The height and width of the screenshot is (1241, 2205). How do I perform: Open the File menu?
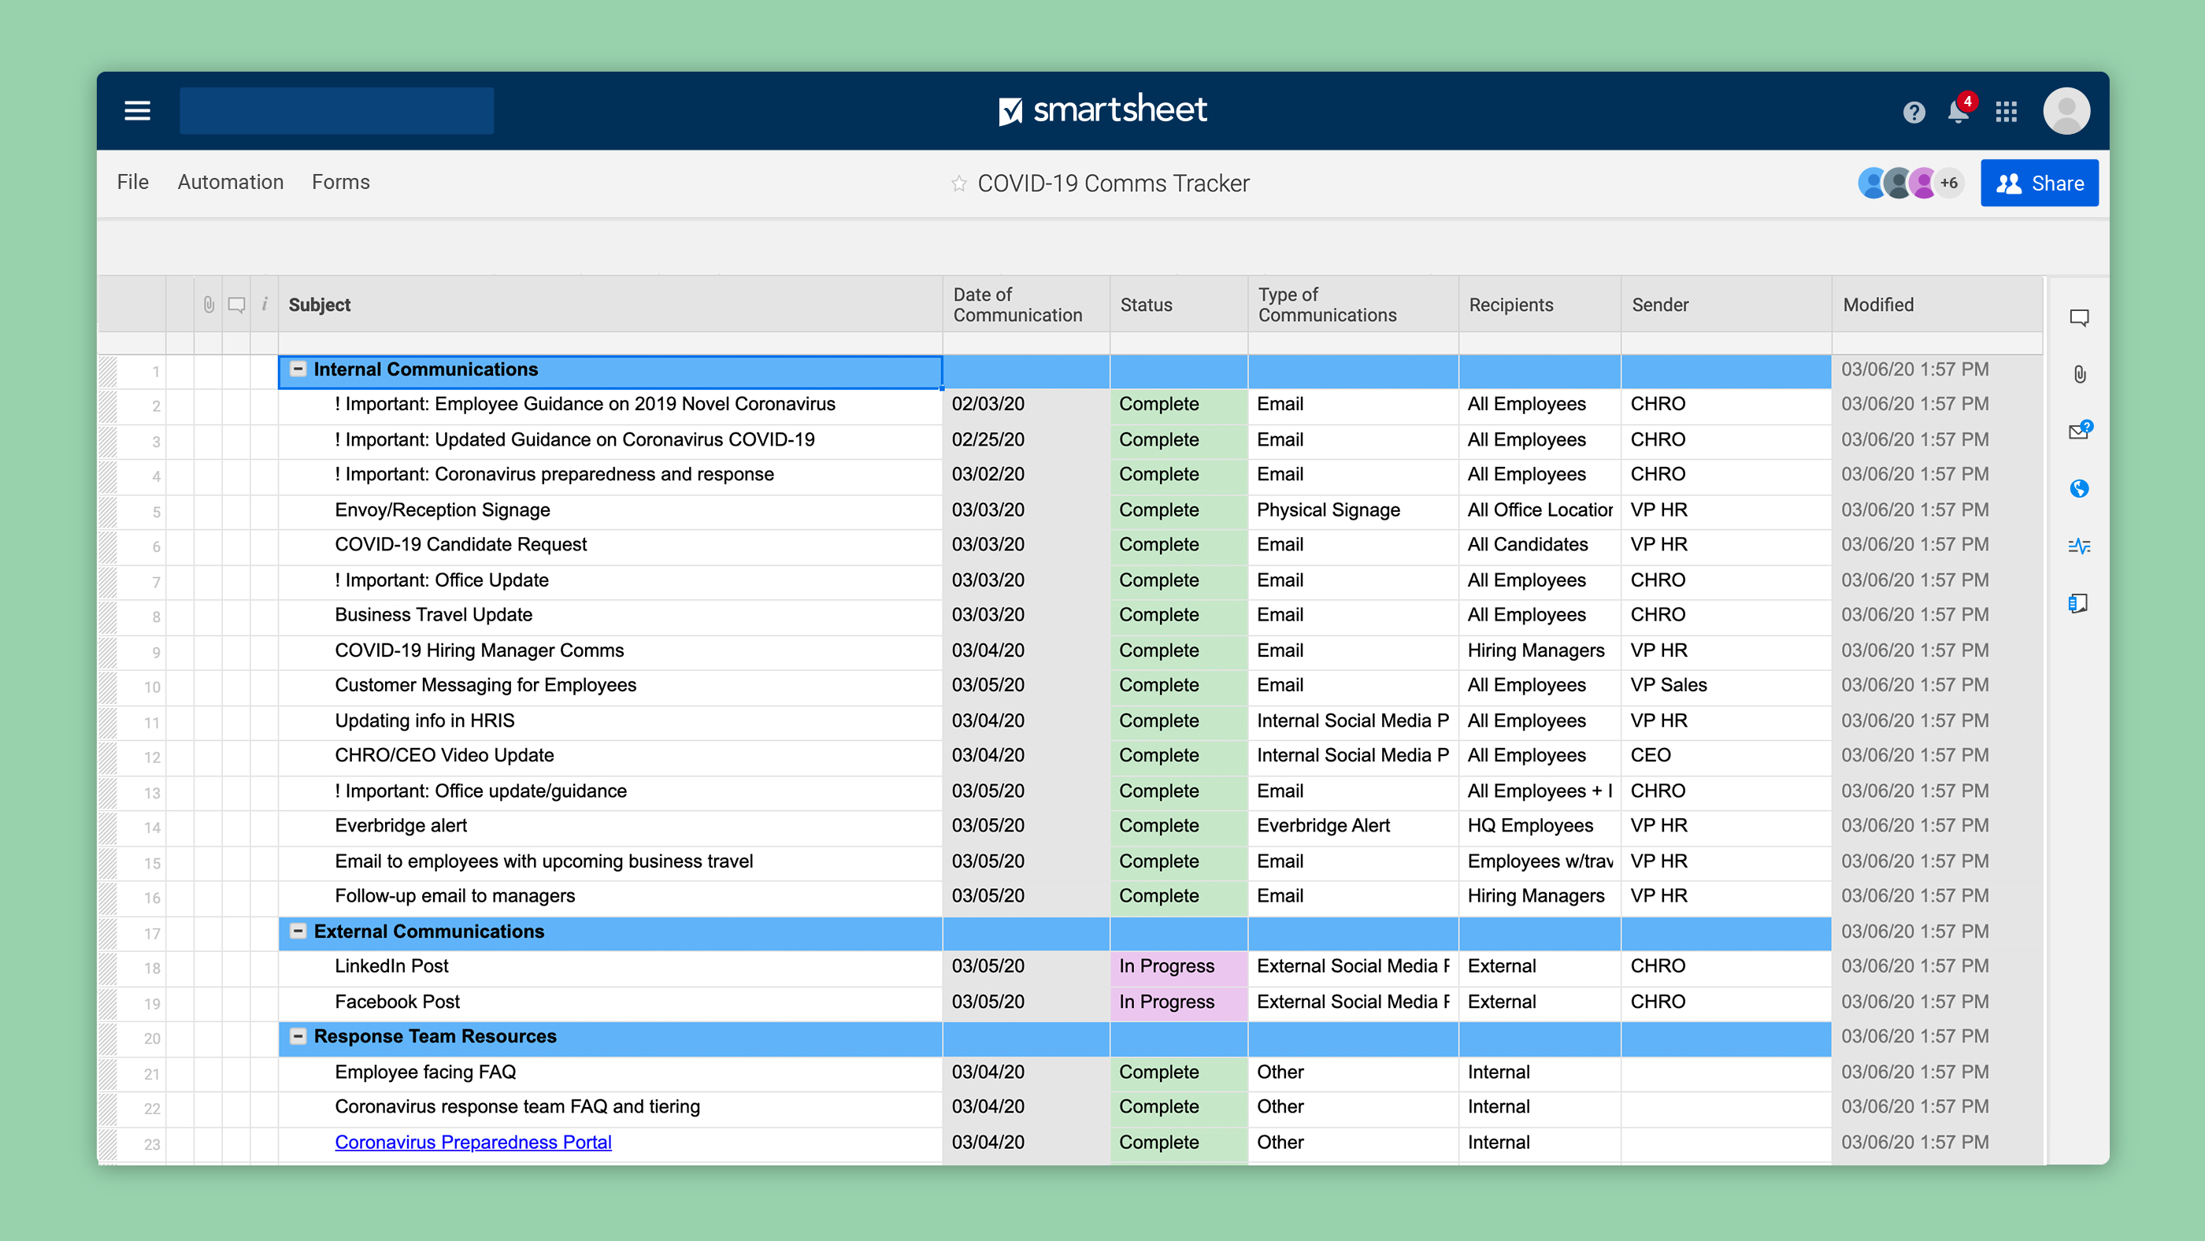(132, 183)
